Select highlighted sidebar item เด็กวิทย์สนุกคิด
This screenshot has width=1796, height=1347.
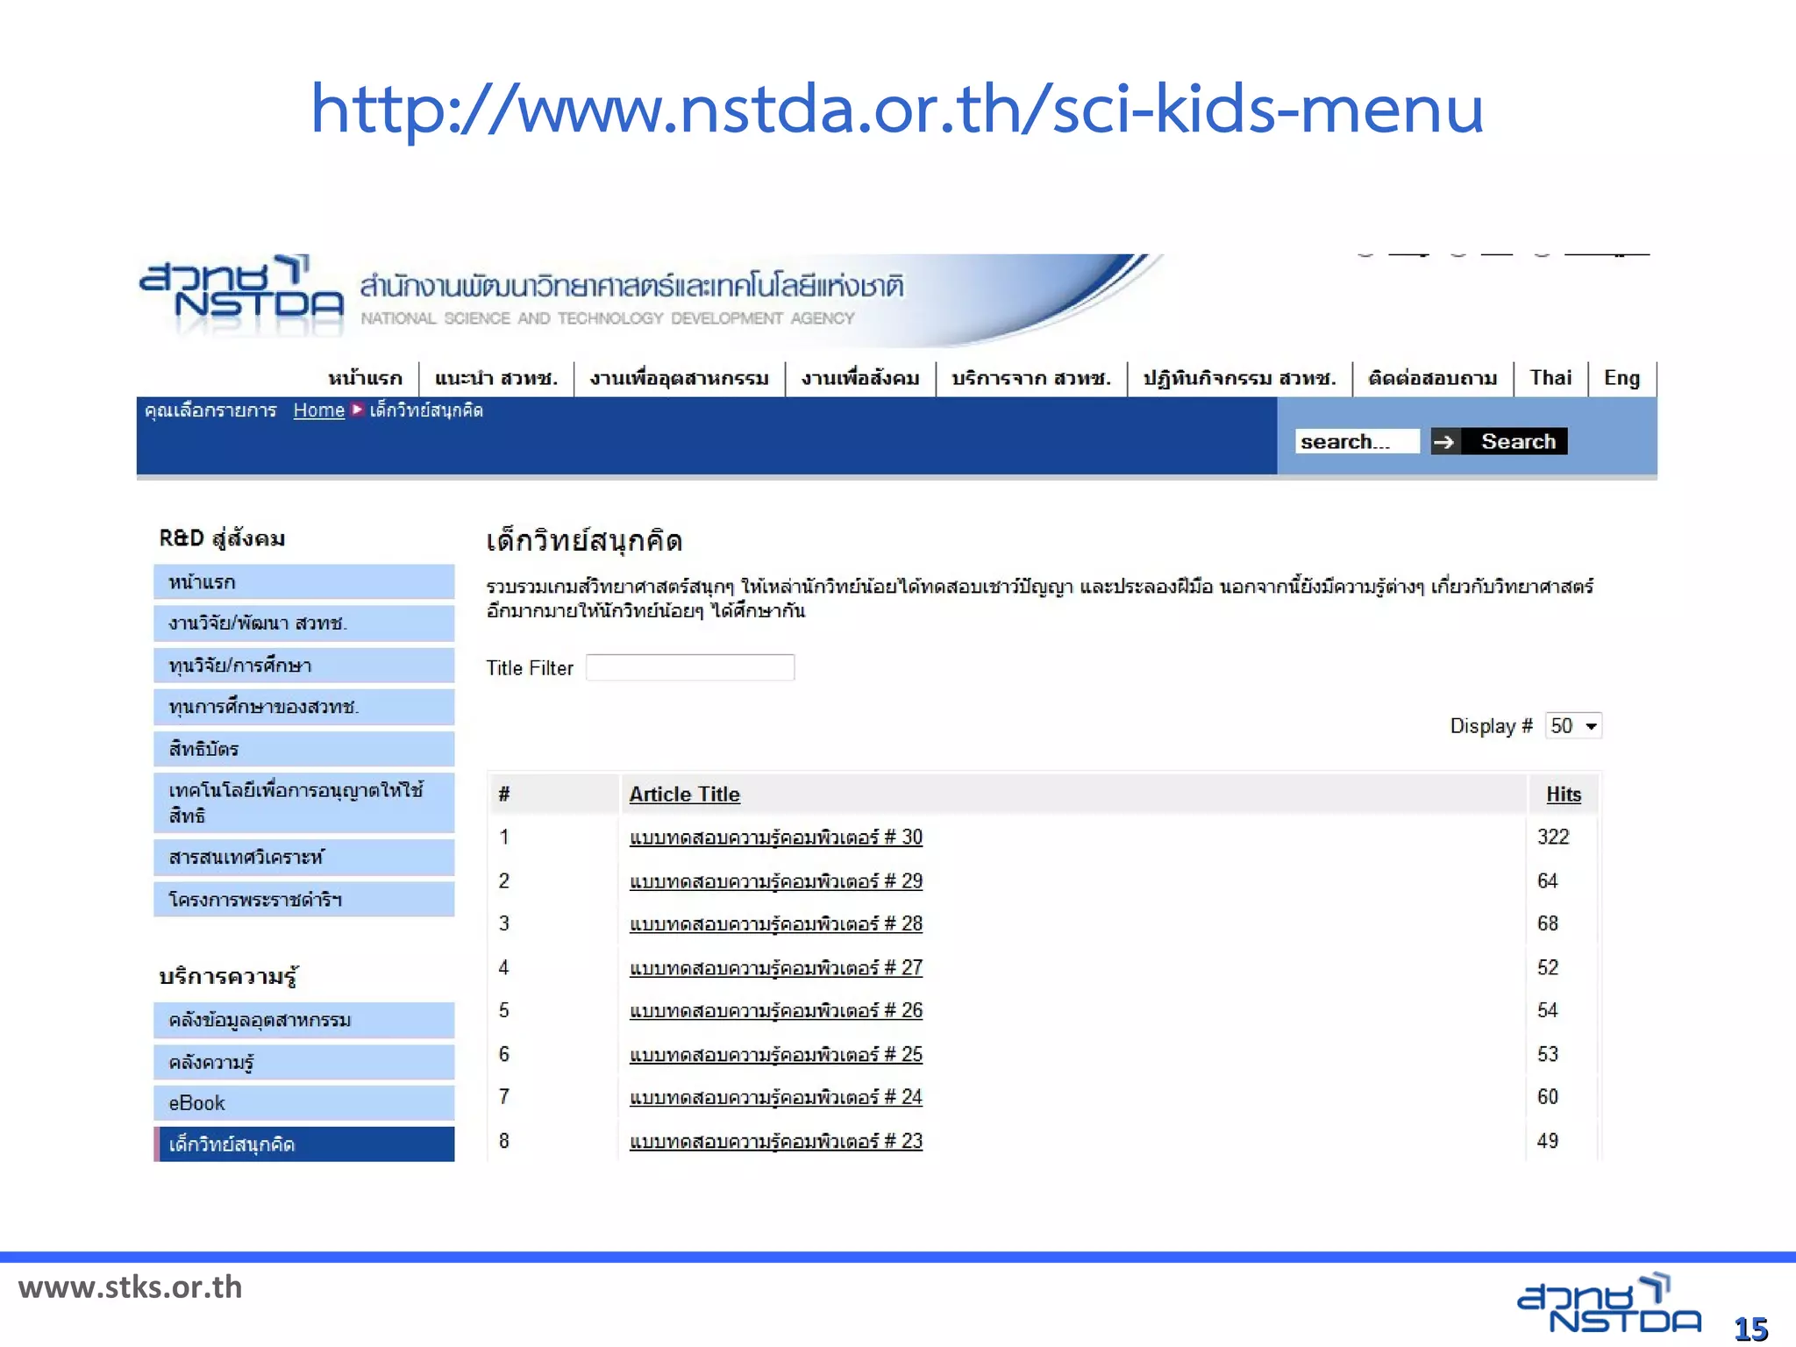click(304, 1144)
